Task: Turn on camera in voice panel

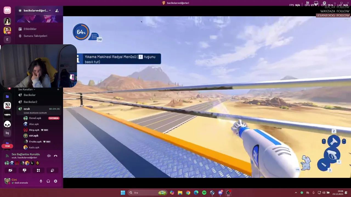Action: (10, 170)
